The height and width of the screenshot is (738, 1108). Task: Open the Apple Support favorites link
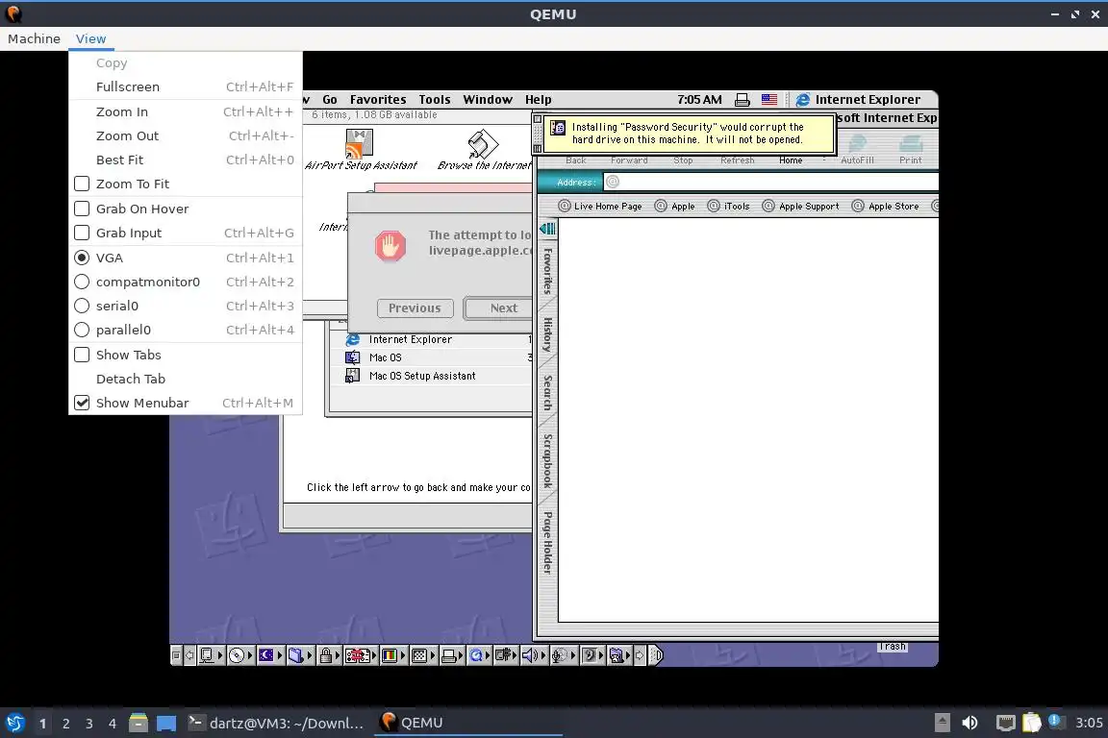click(800, 207)
